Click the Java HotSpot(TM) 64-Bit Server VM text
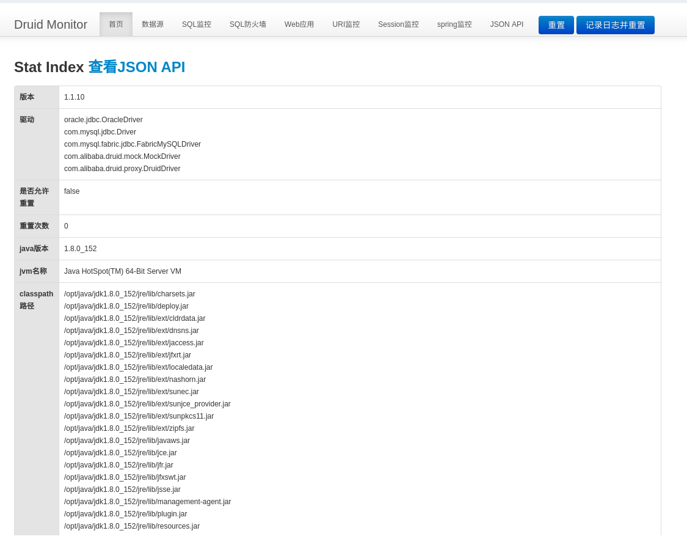Image resolution: width=687 pixels, height=539 pixels. 123,271
